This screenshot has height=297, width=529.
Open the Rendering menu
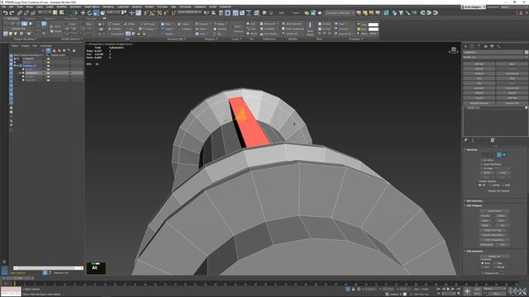click(x=108, y=7)
